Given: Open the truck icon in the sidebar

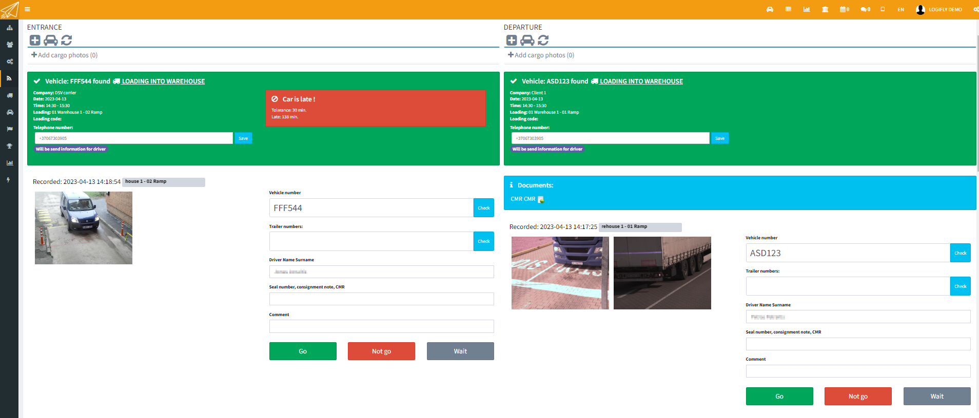Looking at the screenshot, I should click(x=9, y=95).
